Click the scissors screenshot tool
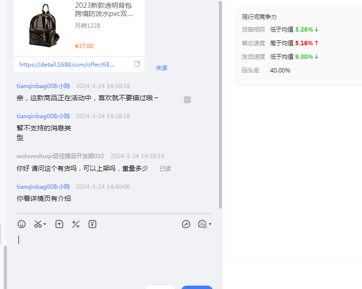The image size is (362, 289). (x=37, y=224)
